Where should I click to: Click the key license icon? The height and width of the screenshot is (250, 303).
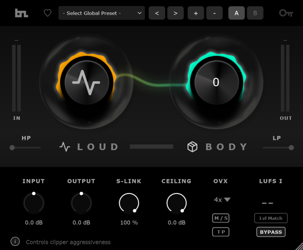[286, 13]
